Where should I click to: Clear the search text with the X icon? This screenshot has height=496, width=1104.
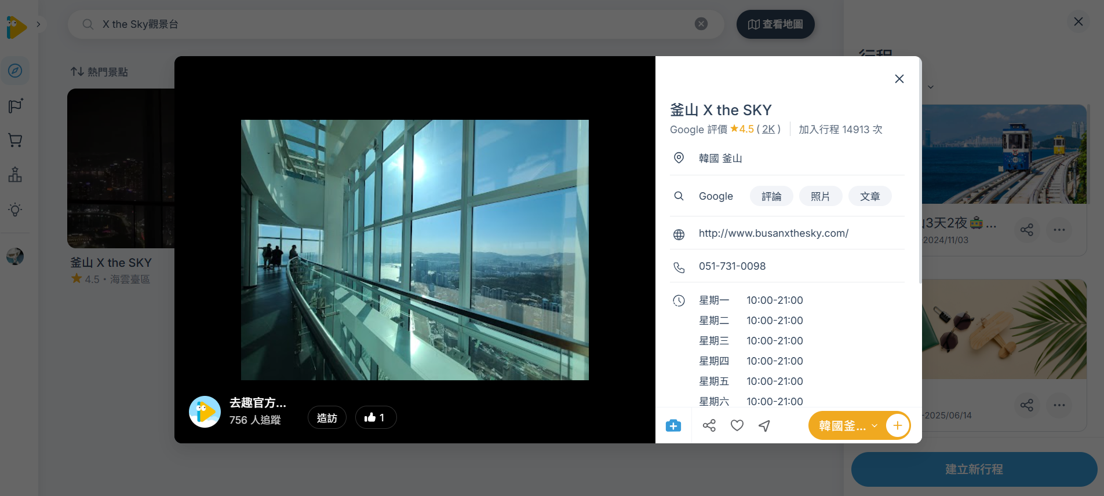coord(701,24)
